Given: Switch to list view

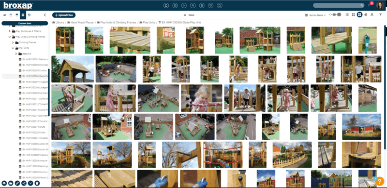Looking at the screenshot, I should [x=347, y=15].
